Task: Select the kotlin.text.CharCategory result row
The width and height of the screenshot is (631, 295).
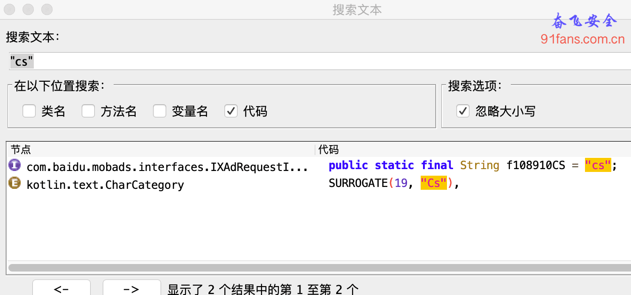Action: (x=105, y=185)
